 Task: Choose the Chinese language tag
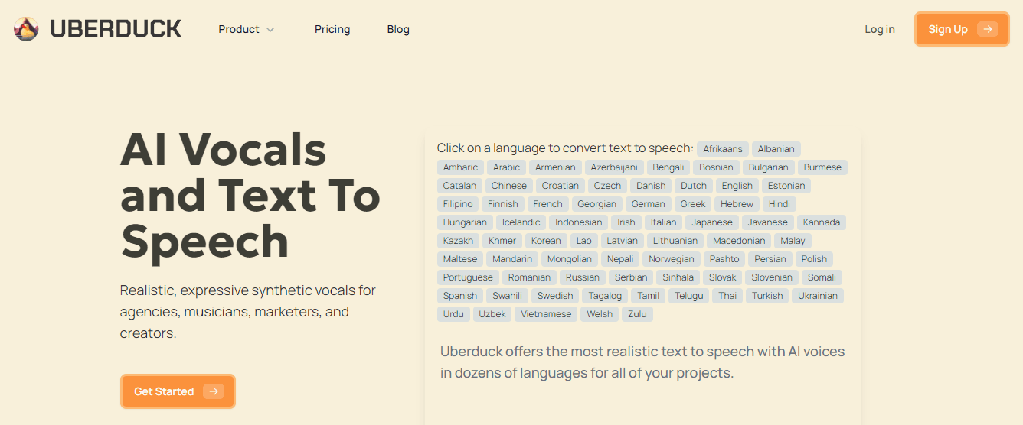point(509,186)
